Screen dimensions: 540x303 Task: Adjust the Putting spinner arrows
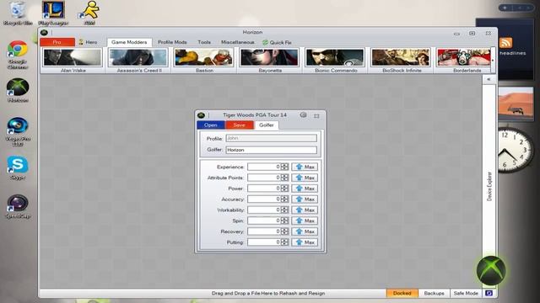click(x=284, y=242)
